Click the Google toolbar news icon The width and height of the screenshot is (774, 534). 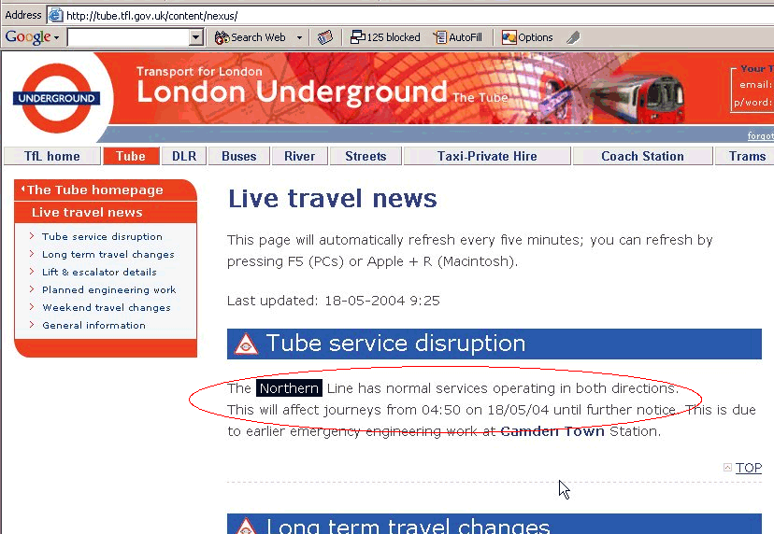(325, 37)
